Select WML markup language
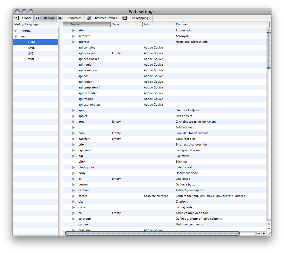The image size is (284, 253). 31,59
